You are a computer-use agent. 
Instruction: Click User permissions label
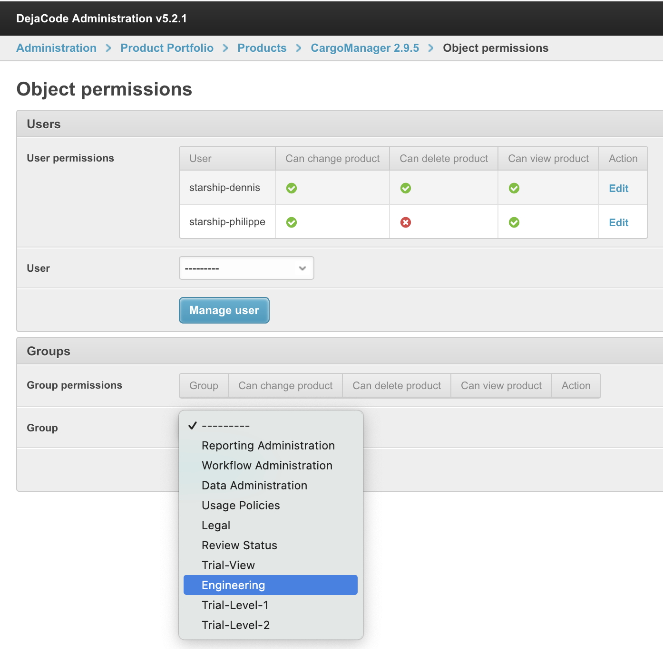[70, 158]
